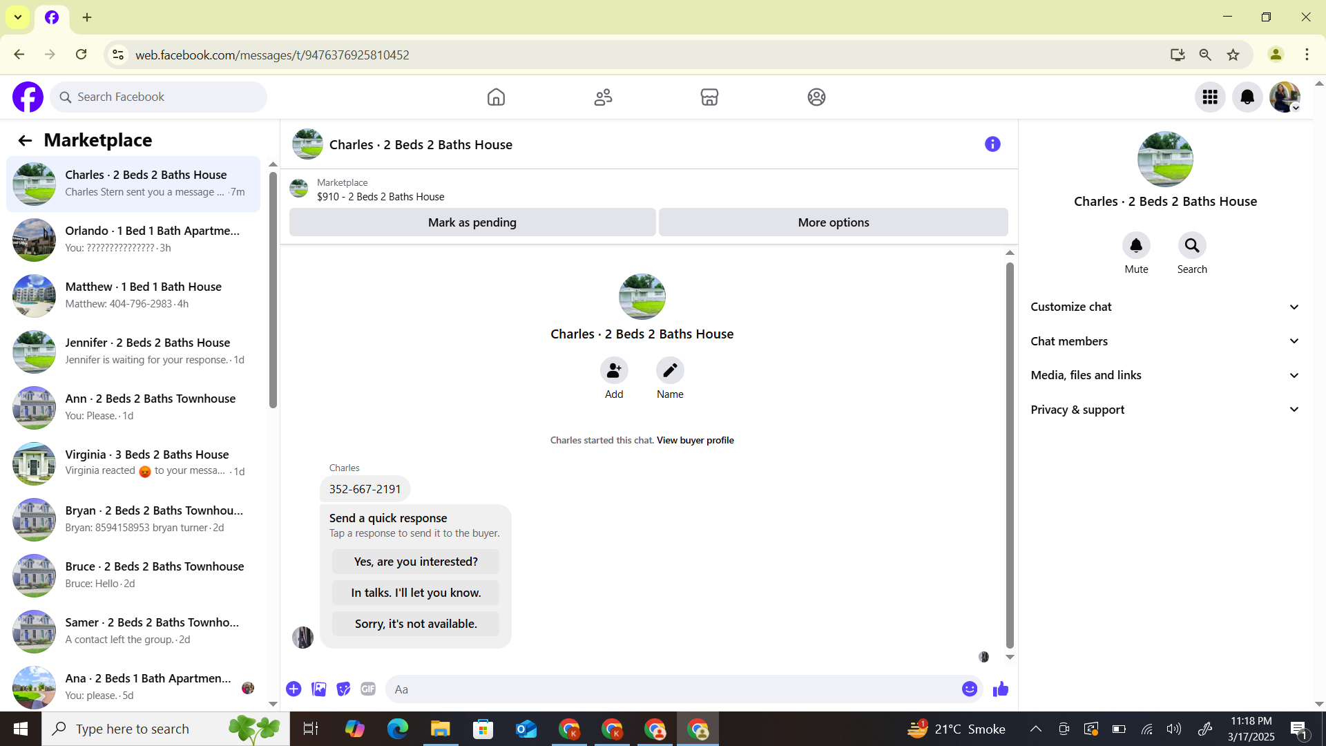Open Ann 2 Beds 2 Baths Townhouse chat
Image resolution: width=1326 pixels, height=746 pixels.
tap(133, 408)
